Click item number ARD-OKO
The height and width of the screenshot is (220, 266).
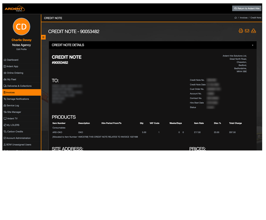click(57, 132)
